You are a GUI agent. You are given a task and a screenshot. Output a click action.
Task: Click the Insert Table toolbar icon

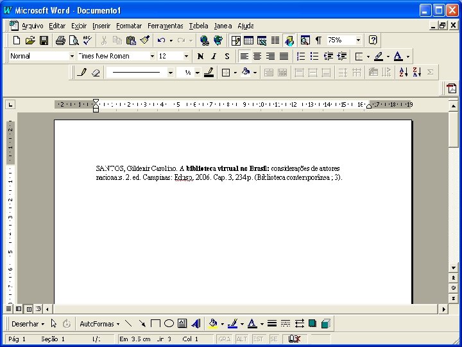pos(248,40)
